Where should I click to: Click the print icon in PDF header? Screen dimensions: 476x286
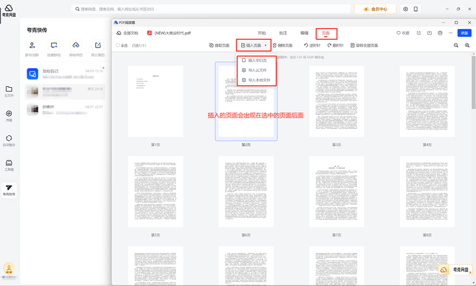pos(440,33)
